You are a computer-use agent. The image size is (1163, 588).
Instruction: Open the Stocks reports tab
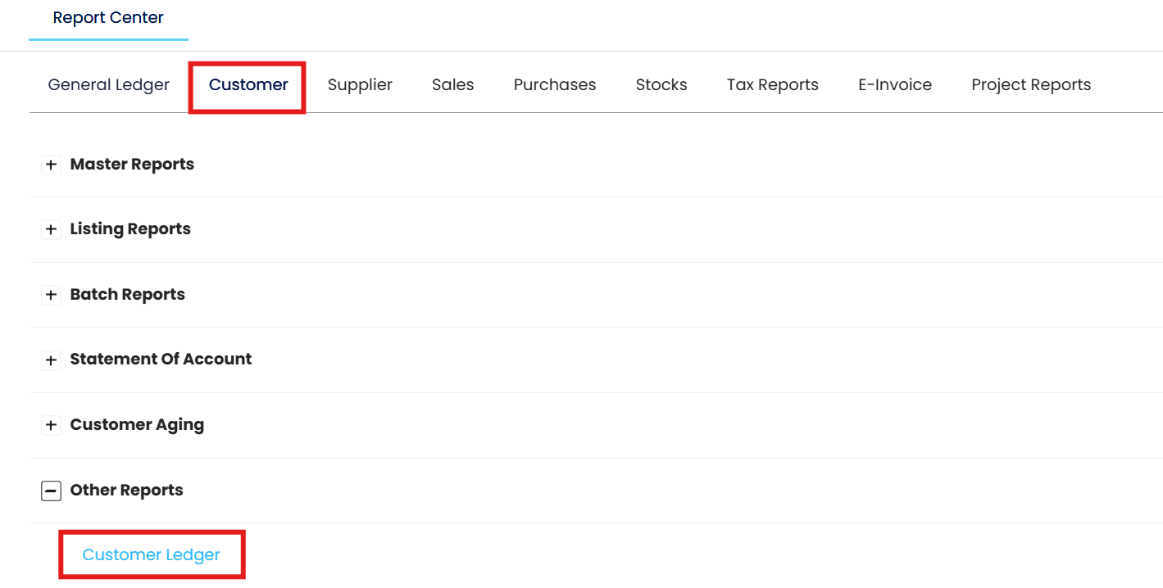click(x=661, y=84)
